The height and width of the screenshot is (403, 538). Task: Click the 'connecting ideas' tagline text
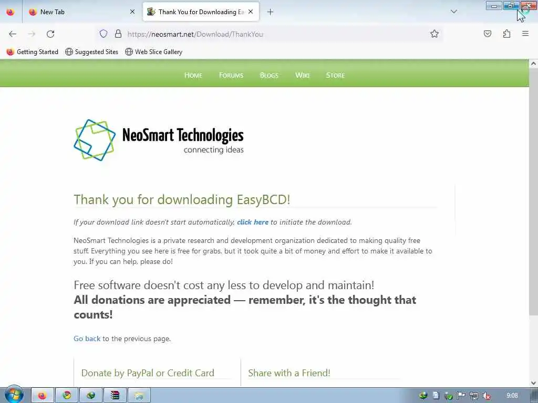pyautogui.click(x=213, y=150)
